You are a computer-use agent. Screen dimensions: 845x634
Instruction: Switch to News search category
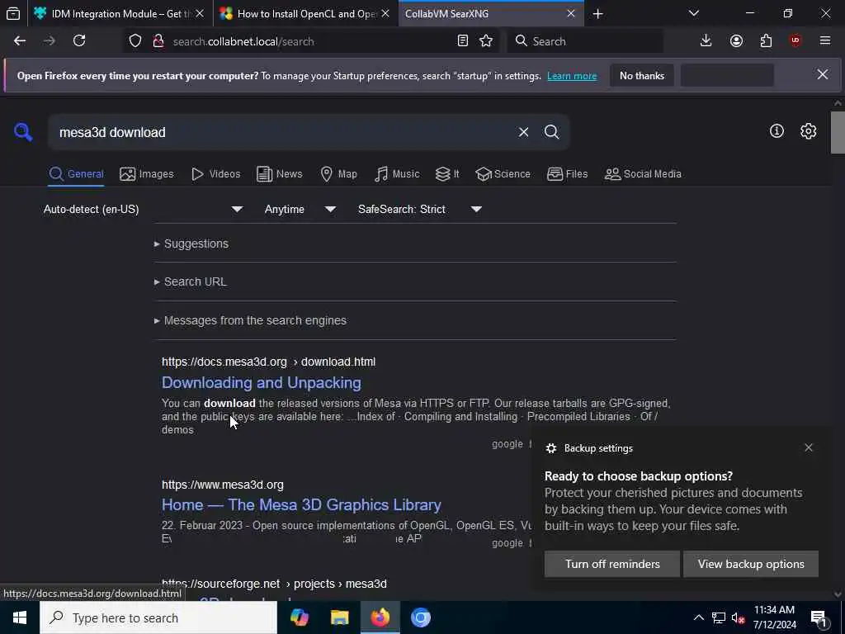click(279, 174)
